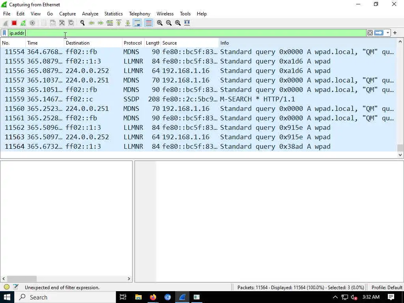The image size is (404, 303).
Task: Click details pane horizontal scrollbar thumb
Action: (x=22, y=279)
